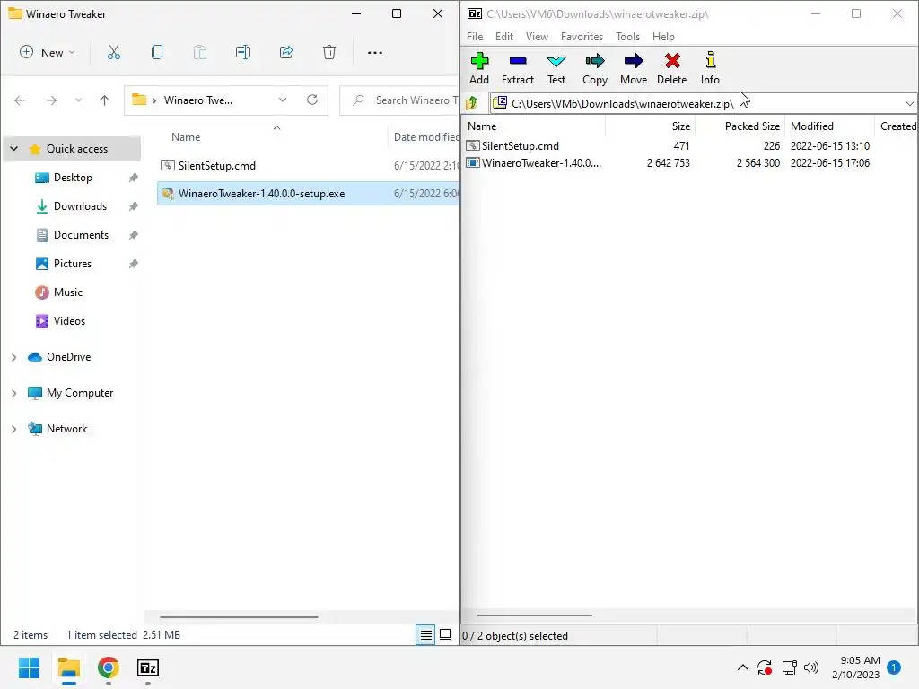
Task: Switch to details view in Explorer
Action: click(425, 635)
